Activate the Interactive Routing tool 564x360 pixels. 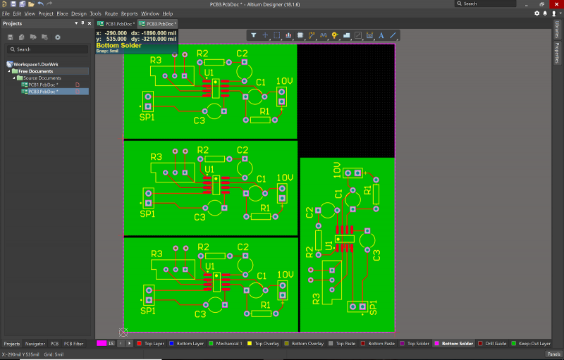click(312, 35)
